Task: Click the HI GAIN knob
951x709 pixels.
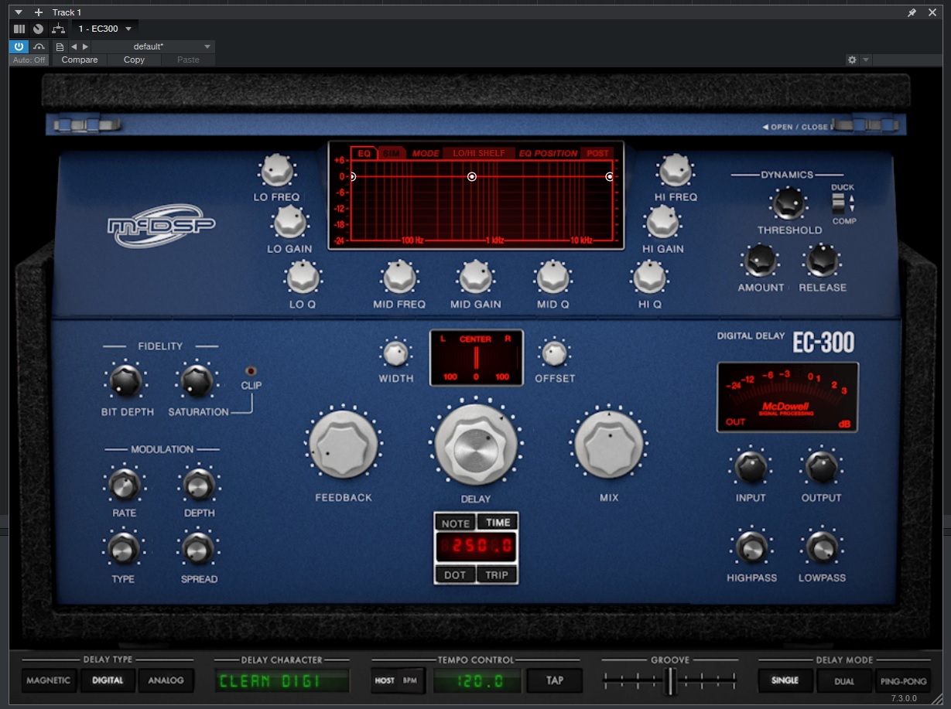Action: click(x=663, y=223)
